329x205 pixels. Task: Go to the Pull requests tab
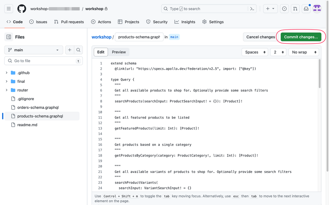coord(69,22)
